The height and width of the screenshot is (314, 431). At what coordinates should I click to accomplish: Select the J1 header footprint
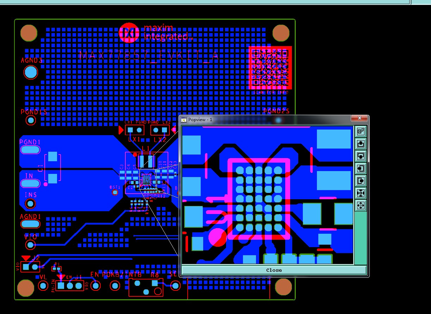70,286
